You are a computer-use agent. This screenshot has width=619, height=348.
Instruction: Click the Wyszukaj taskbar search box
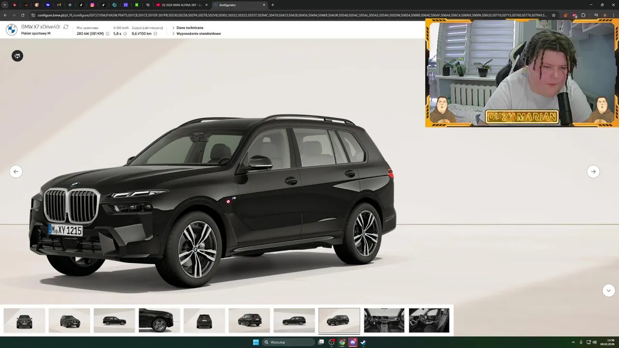(289, 342)
